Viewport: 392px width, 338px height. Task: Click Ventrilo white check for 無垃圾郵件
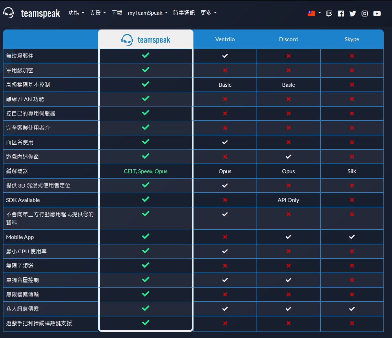point(225,56)
